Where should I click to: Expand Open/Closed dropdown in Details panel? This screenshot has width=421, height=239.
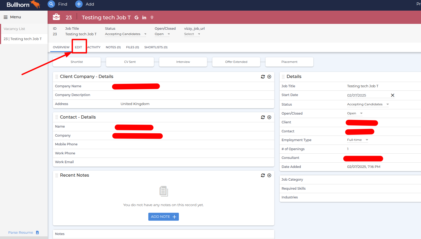tap(355, 113)
